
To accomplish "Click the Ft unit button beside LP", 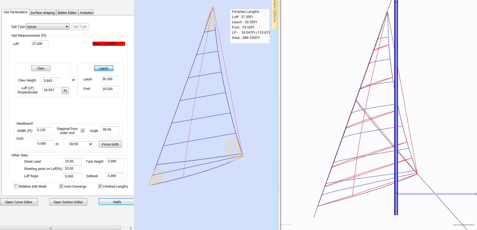I will pyautogui.click(x=65, y=91).
